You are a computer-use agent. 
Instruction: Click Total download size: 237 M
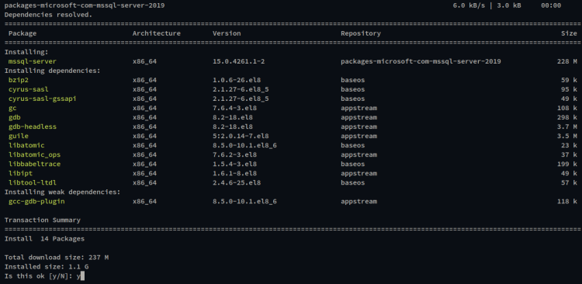tap(57, 258)
